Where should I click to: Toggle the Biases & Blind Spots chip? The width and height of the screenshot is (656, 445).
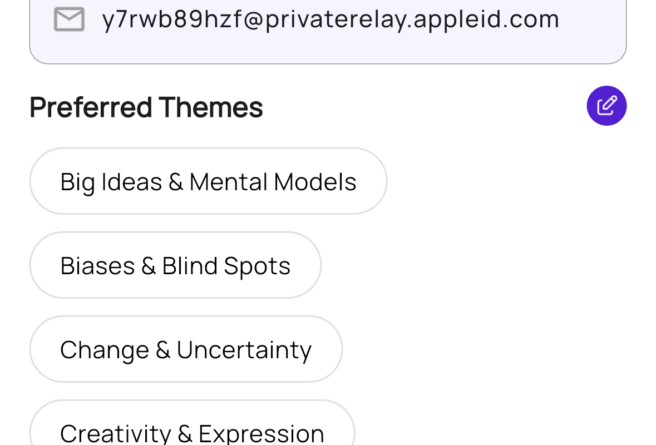[x=175, y=265]
